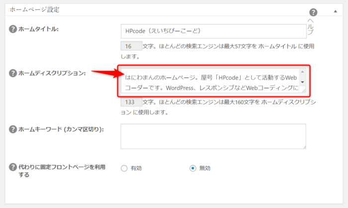Click inside the ホームディスクリプション text area
This screenshot has width=348, height=208.
tap(209, 81)
